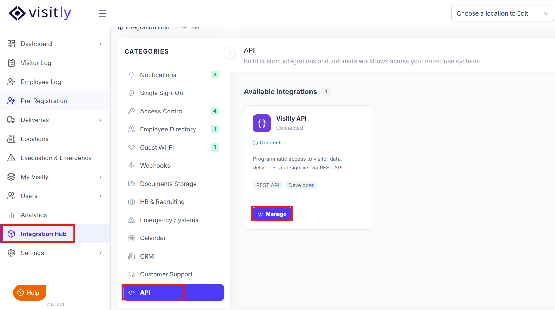Image resolution: width=555 pixels, height=310 pixels.
Task: Click the Integration Hub cube icon
Action: point(11,234)
